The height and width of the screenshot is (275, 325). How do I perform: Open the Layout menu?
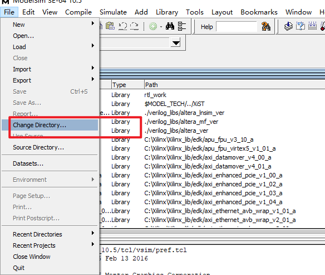222,12
